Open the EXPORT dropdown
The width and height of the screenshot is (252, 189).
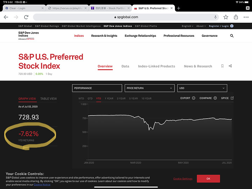coord(188,98)
